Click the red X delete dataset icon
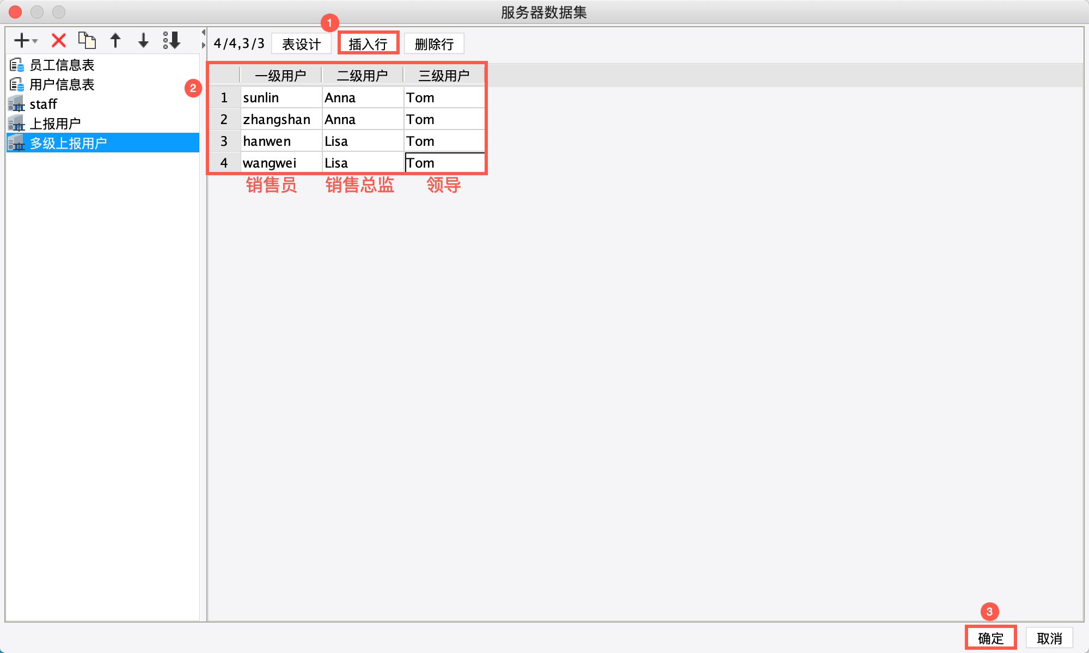The height and width of the screenshot is (653, 1089). (x=59, y=40)
